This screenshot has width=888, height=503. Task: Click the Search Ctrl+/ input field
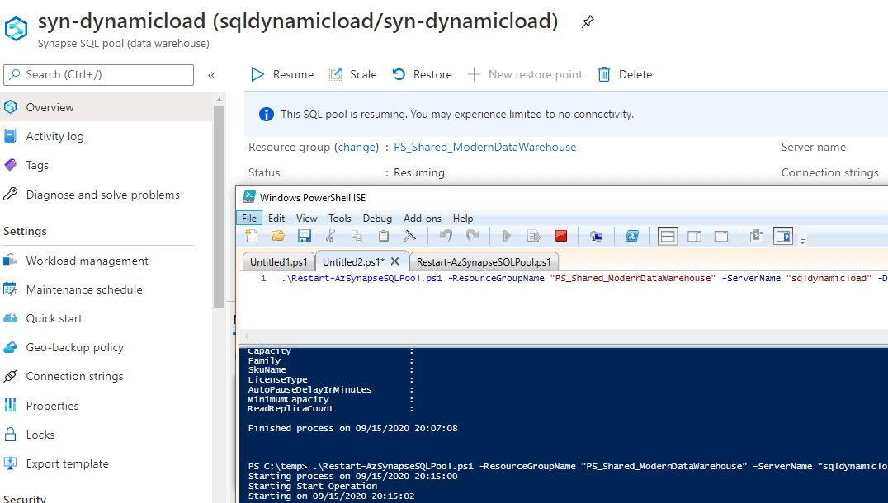tap(98, 74)
